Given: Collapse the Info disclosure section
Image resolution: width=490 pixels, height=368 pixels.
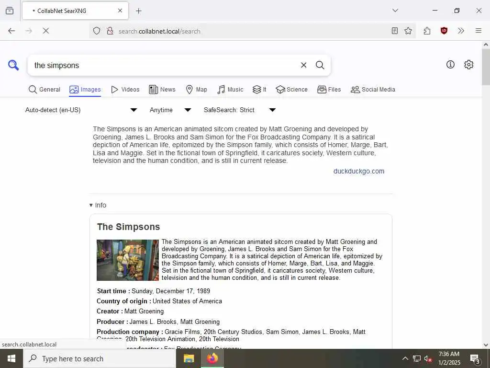Looking at the screenshot, I should [x=98, y=205].
